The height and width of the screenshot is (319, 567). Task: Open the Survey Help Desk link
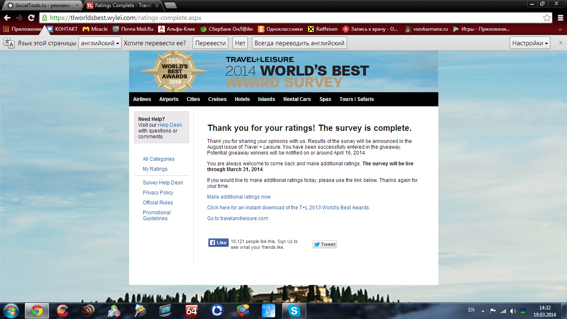click(x=163, y=183)
